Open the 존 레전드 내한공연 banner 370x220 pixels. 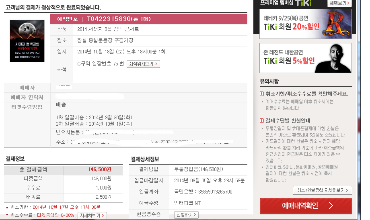pyautogui.click(x=306, y=58)
